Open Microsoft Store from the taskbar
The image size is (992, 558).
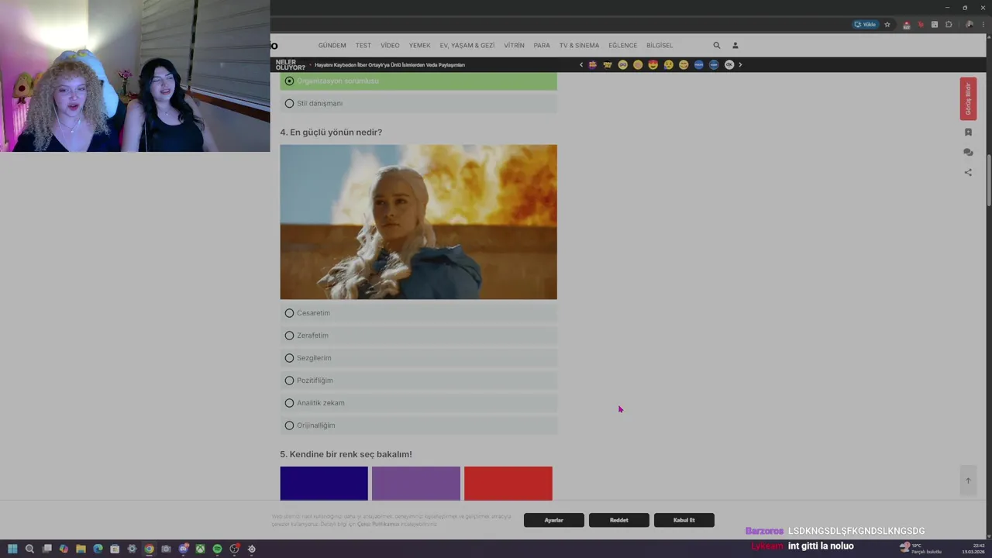[x=115, y=549]
